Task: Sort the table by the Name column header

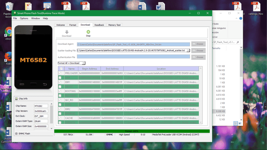Action: [71, 69]
